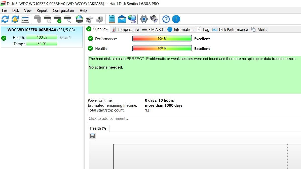Screen dimensions: 301x169
Task: Click the disk icon with green checkmark
Action: [x=58, y=19]
